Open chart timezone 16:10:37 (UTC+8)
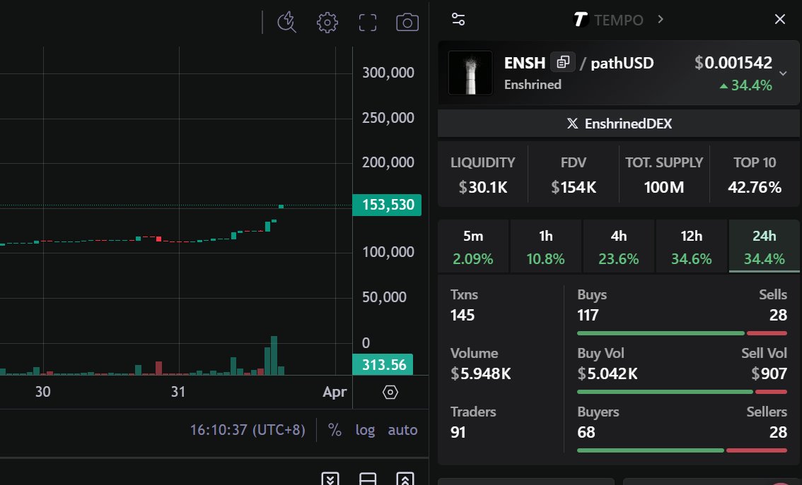The height and width of the screenshot is (485, 802). [x=248, y=430]
